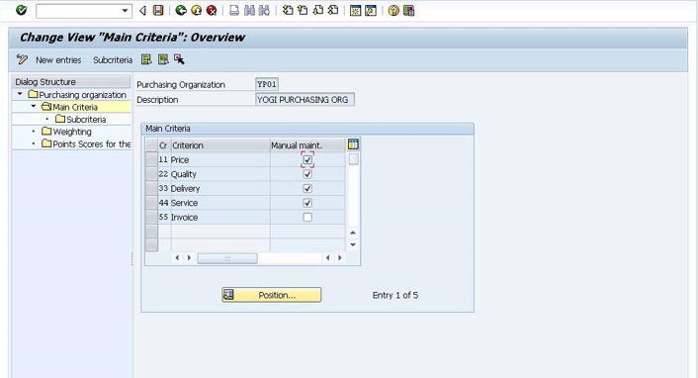This screenshot has height=378, width=698.
Task: Click the green Back arrow icon
Action: (x=181, y=10)
